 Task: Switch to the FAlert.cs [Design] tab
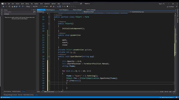coord(77,10)
